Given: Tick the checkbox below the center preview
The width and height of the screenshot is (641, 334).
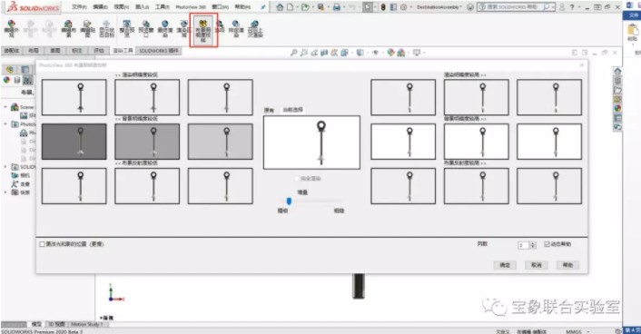Looking at the screenshot, I should tap(297, 179).
